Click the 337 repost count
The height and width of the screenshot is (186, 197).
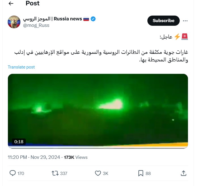click(64, 174)
